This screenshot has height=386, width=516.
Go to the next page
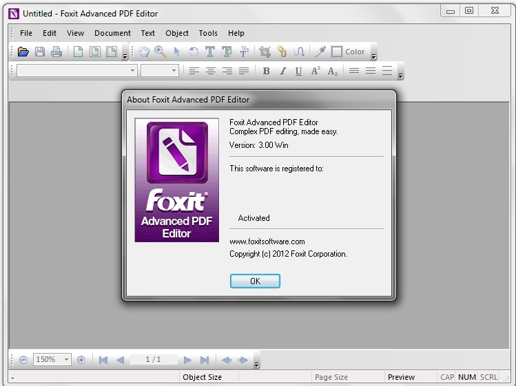point(187,360)
